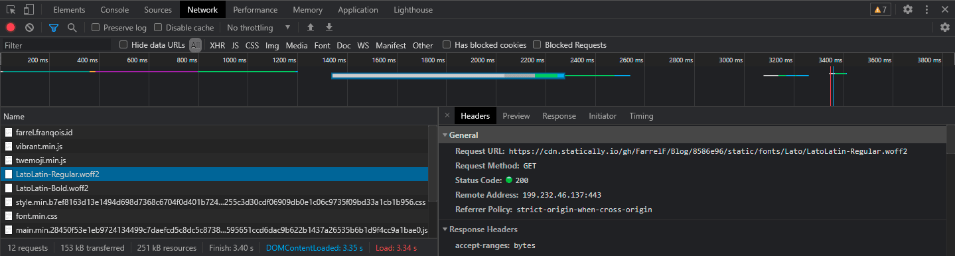
Task: Stop recording network log with red button
Action: (x=11, y=28)
